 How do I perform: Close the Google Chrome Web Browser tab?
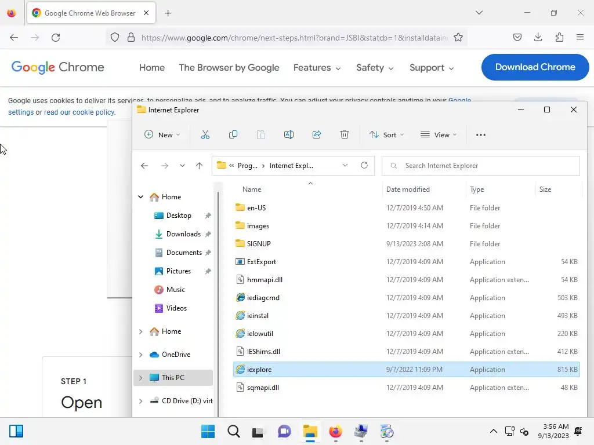(x=146, y=13)
